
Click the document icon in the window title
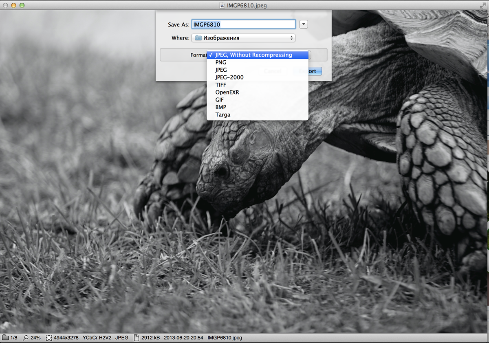click(x=222, y=6)
